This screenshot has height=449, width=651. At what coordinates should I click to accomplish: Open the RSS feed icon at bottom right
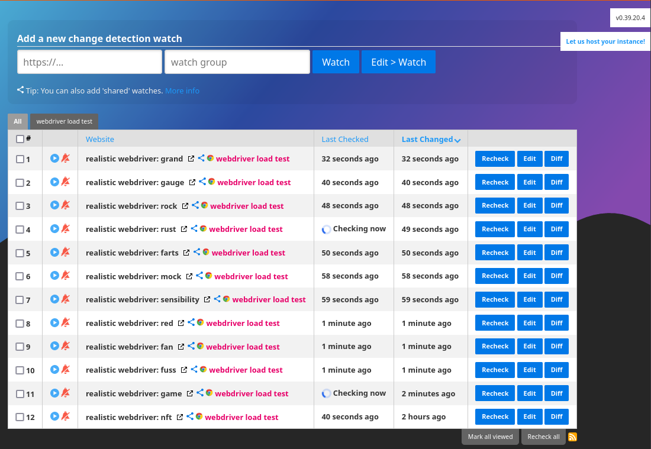click(x=572, y=437)
